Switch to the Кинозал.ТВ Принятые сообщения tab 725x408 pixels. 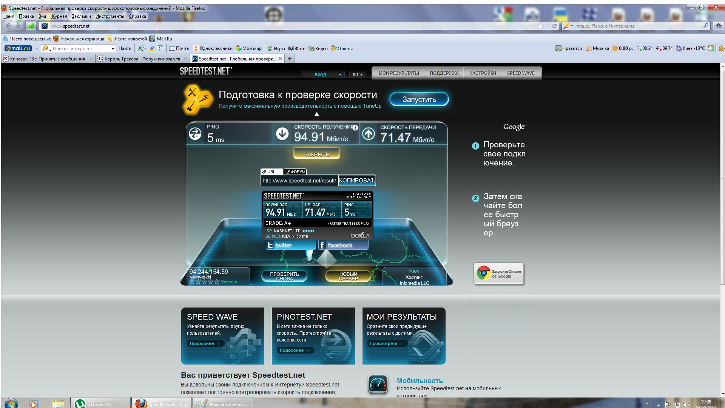48,59
